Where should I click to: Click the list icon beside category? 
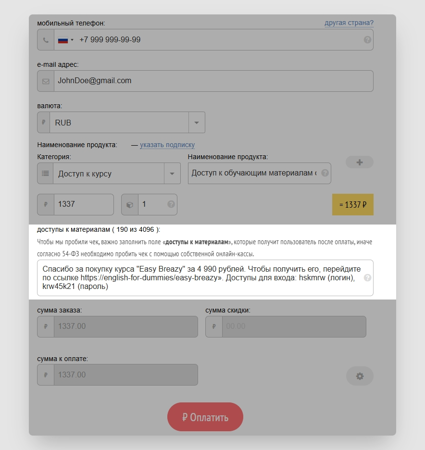click(x=46, y=174)
